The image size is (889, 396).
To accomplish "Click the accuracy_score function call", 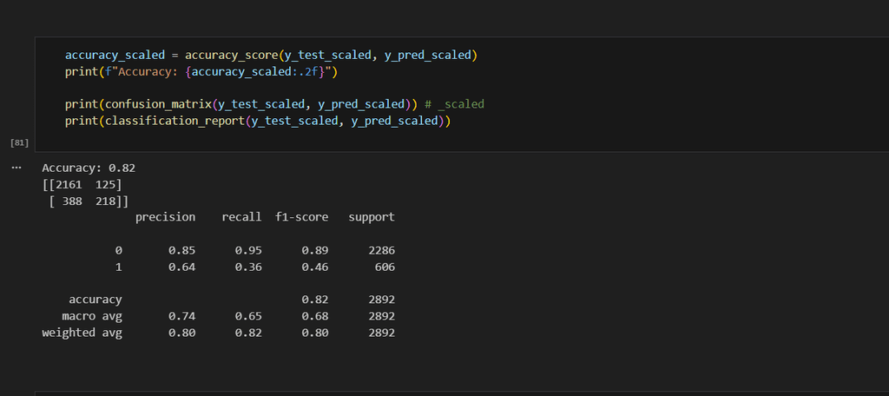I will pyautogui.click(x=227, y=55).
